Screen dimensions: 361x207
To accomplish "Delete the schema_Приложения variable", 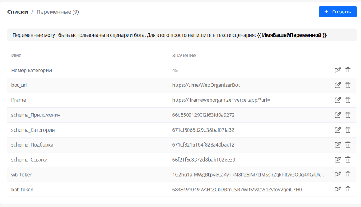I will [x=348, y=115].
